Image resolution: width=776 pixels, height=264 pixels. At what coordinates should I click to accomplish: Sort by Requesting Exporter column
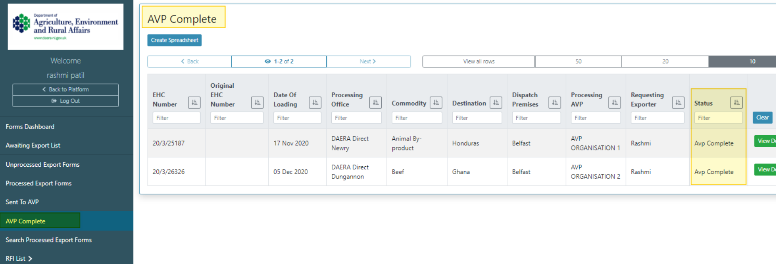[x=678, y=102]
